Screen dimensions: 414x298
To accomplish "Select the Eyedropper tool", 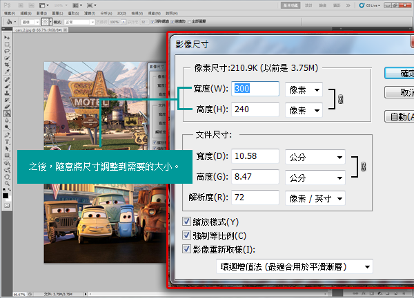I will (7, 72).
